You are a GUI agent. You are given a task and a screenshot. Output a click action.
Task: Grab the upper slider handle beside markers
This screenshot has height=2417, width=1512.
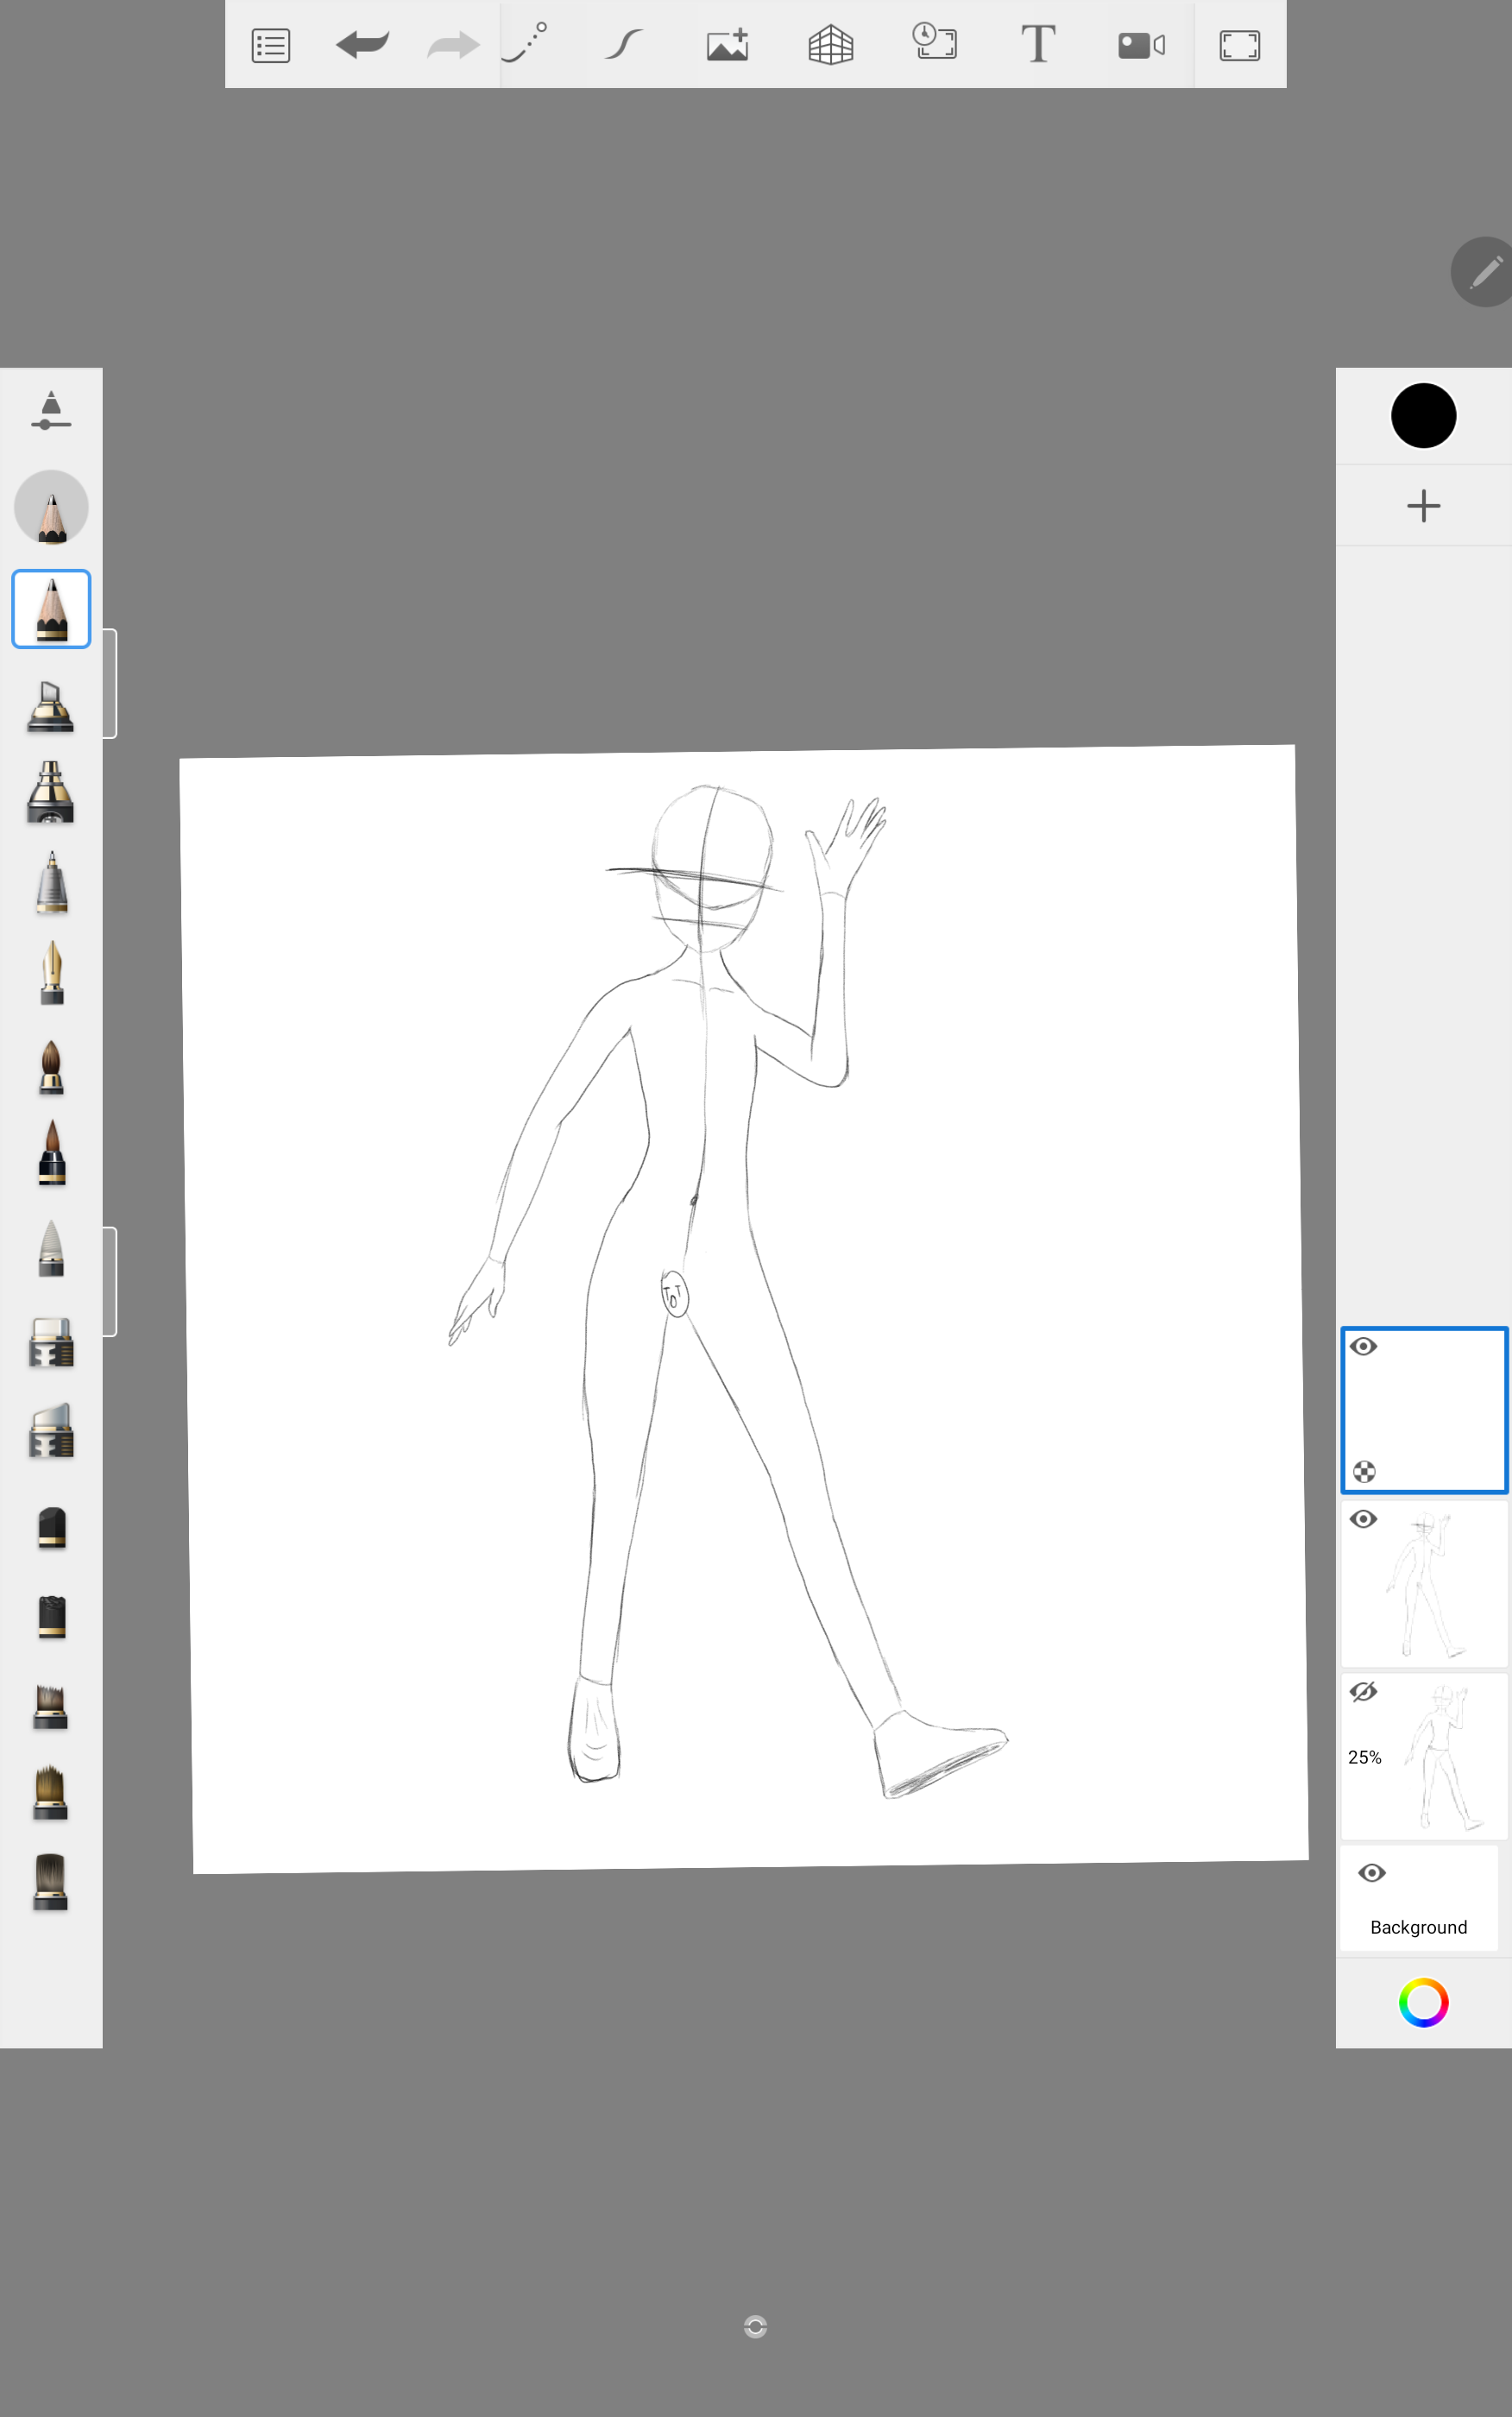pyautogui.click(x=110, y=684)
